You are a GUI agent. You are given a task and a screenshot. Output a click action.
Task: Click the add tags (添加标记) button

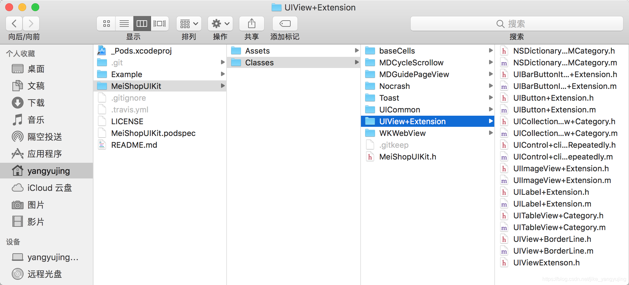point(285,24)
